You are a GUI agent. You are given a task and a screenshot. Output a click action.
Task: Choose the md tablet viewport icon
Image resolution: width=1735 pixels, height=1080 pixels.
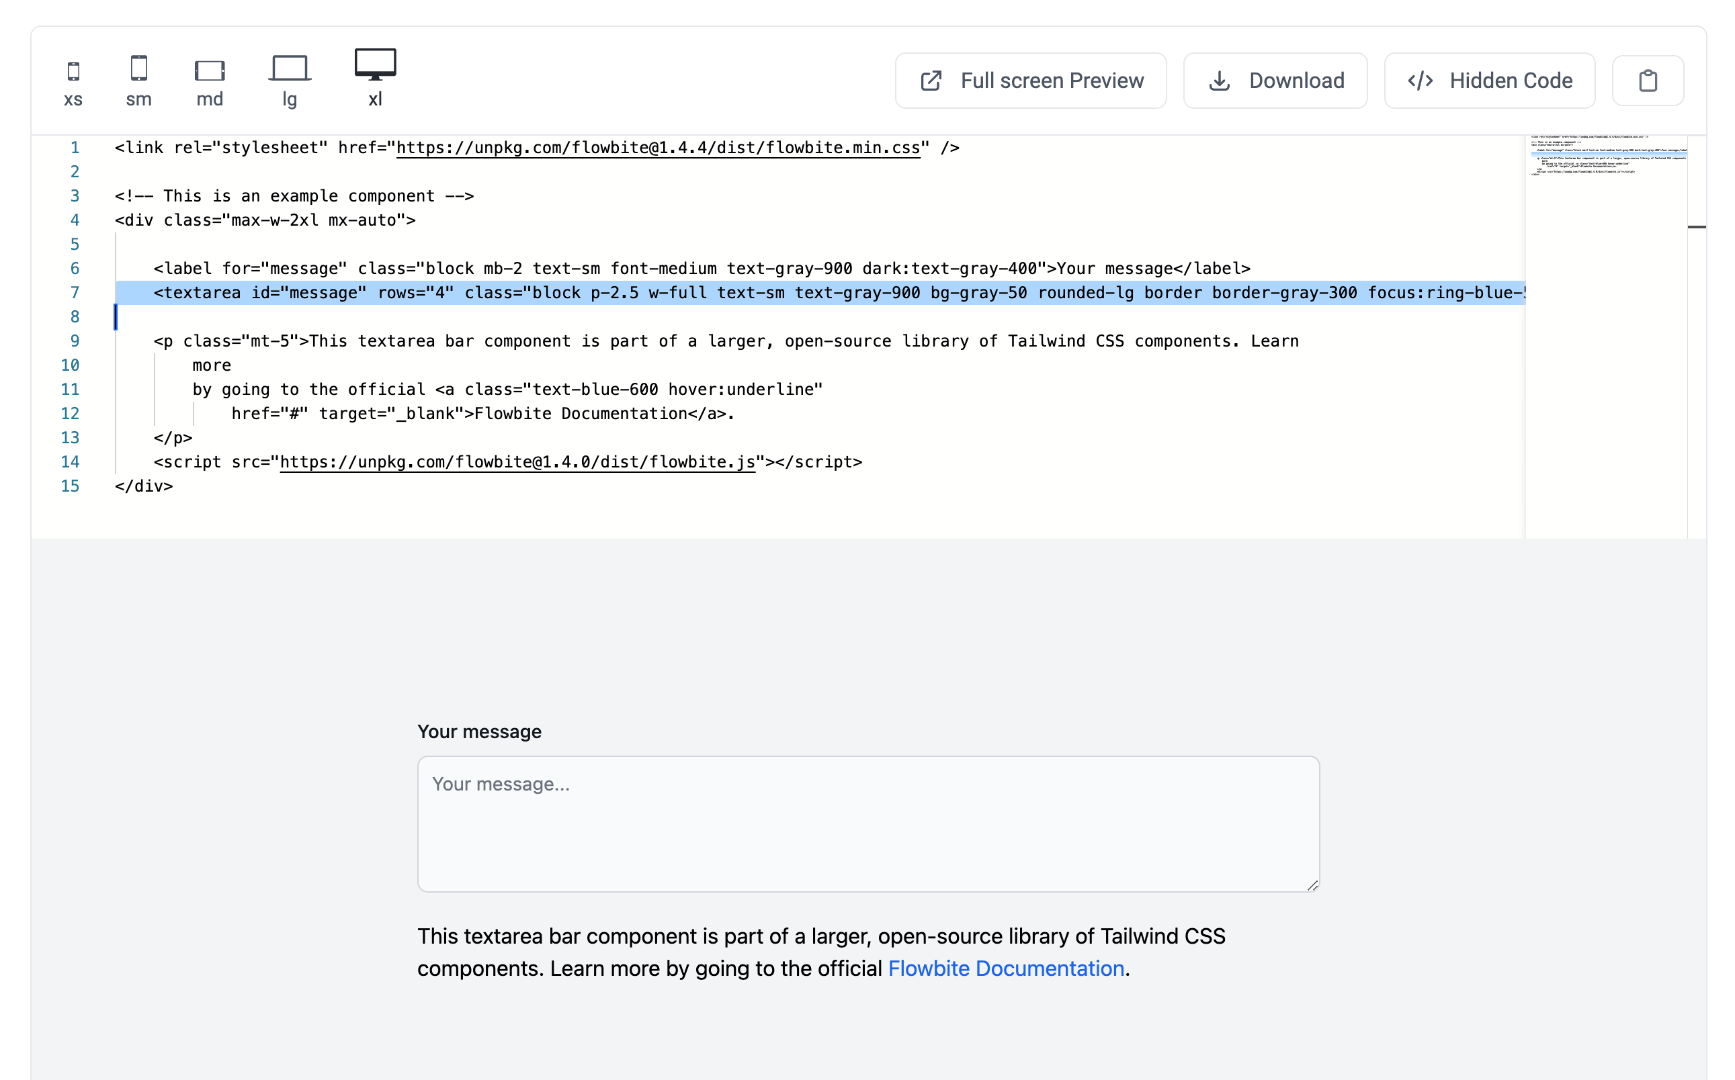tap(210, 70)
